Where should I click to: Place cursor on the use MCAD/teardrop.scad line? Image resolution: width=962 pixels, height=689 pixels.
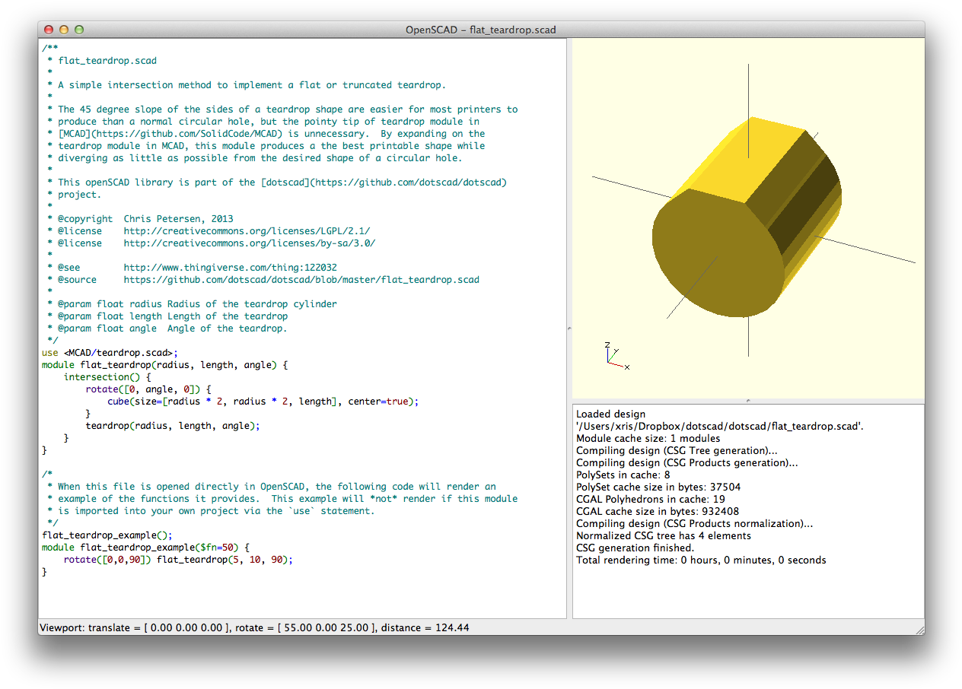point(110,353)
